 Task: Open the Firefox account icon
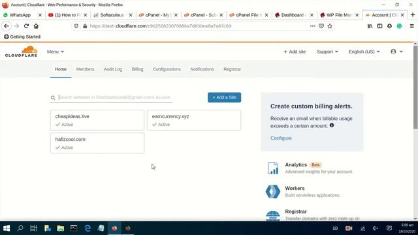click(389, 26)
